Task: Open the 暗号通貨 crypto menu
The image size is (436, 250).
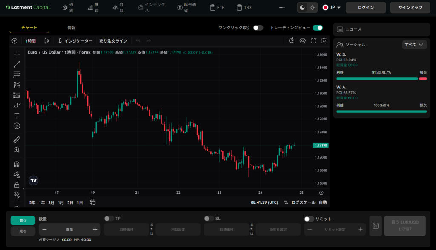Action: [187, 8]
